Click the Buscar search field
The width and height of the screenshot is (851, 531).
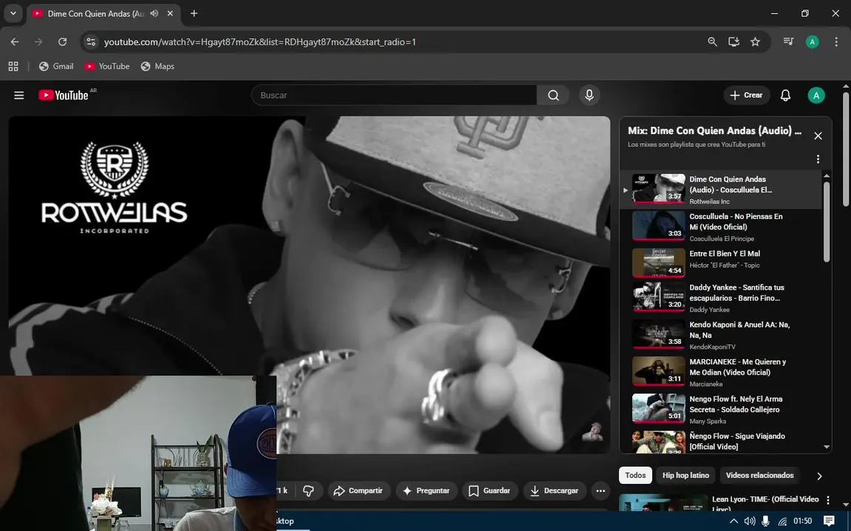click(394, 95)
